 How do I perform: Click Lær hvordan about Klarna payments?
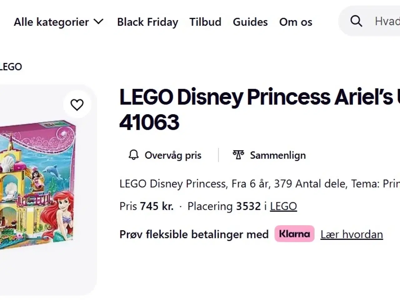point(351,234)
